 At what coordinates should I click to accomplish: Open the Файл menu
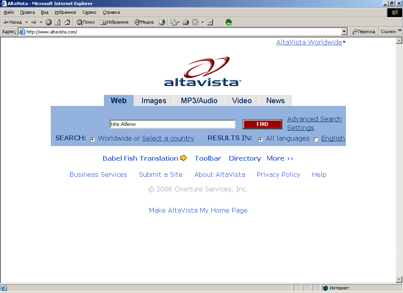(x=9, y=12)
